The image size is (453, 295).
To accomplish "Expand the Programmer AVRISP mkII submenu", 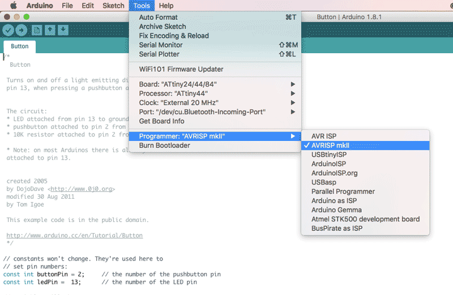I will pos(215,136).
